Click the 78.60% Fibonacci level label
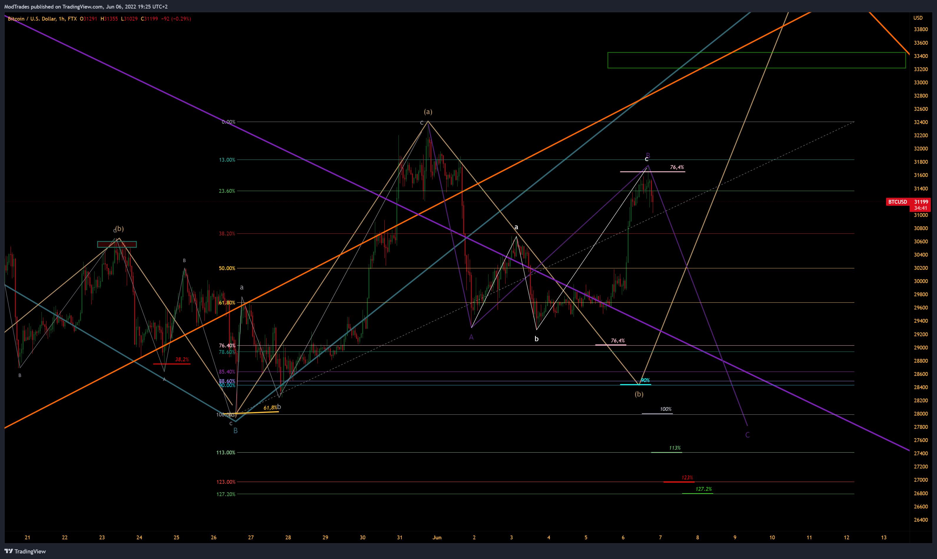Screen dimensions: 937x559 coord(227,352)
